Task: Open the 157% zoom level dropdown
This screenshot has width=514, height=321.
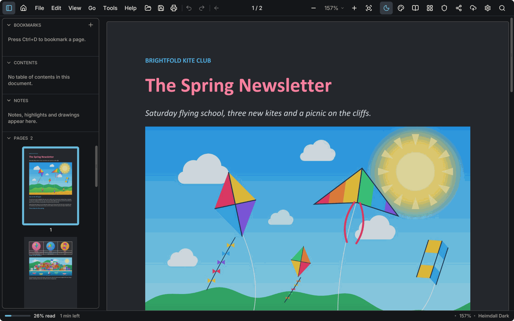Action: click(334, 8)
